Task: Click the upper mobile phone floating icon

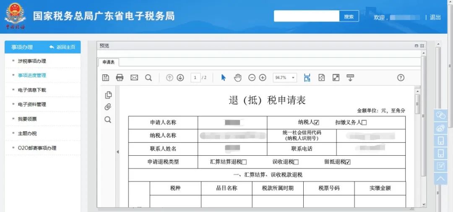Action: point(440,141)
